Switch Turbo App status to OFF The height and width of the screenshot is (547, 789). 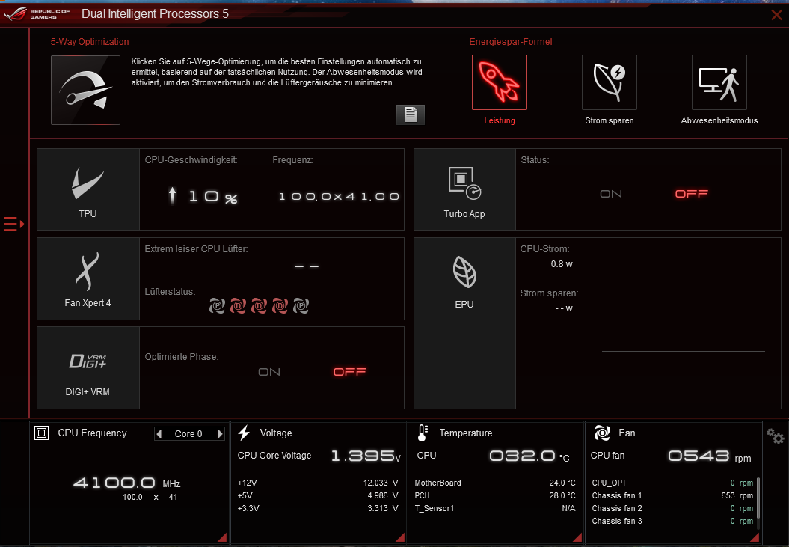pos(691,194)
